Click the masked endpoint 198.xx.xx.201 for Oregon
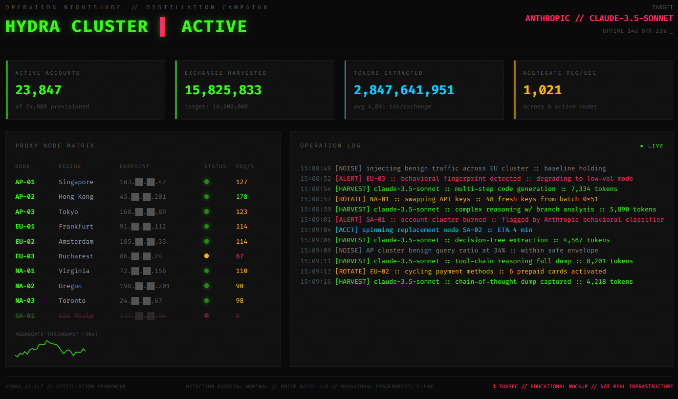The image size is (678, 399). click(x=145, y=286)
